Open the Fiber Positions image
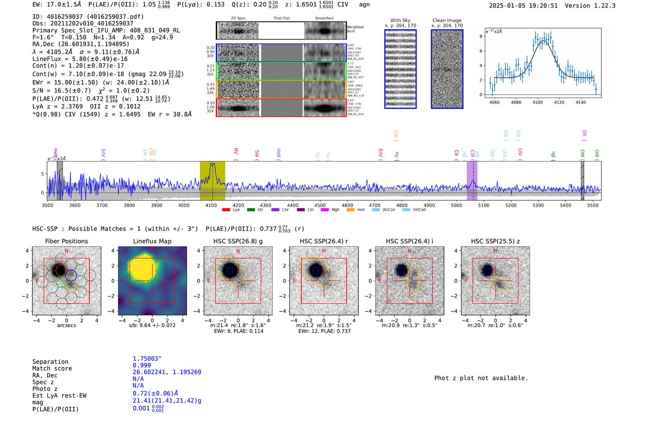648x441 pixels. [x=66, y=281]
